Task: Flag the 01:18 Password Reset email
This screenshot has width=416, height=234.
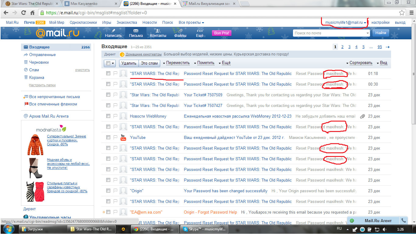Action: [x=115, y=73]
